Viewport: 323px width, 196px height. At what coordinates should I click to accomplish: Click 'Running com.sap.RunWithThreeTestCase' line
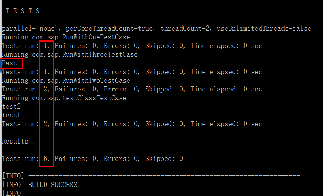pos(70,54)
